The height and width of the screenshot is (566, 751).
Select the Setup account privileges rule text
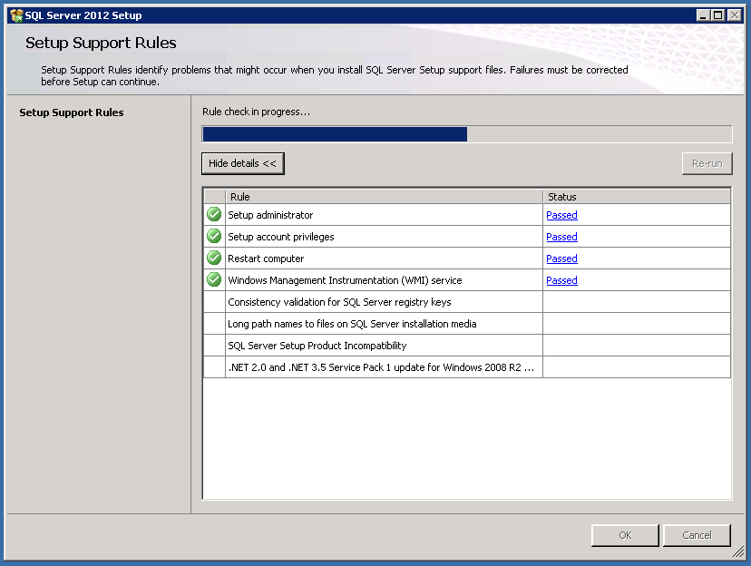click(281, 237)
